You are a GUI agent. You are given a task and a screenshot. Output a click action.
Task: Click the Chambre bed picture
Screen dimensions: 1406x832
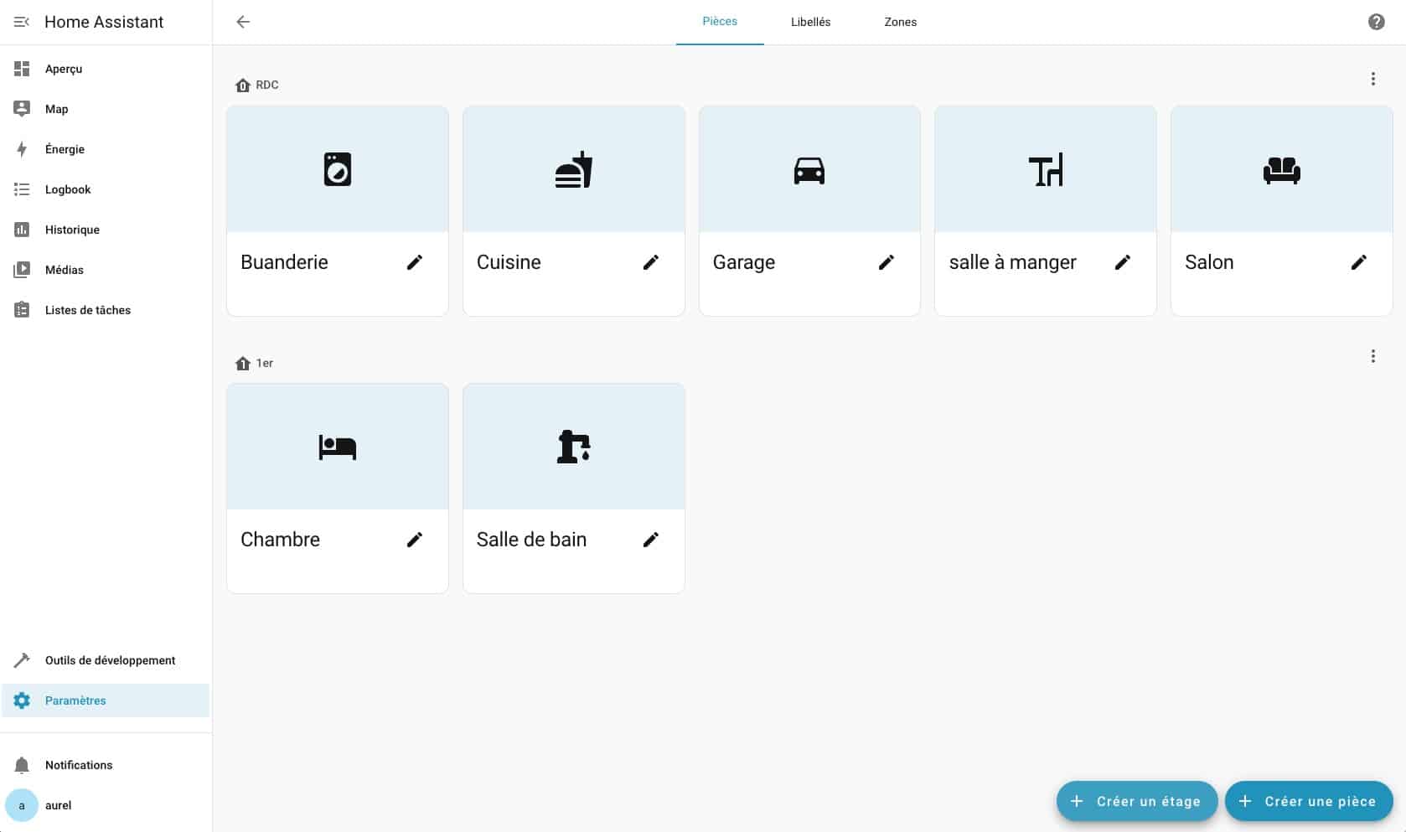point(338,447)
